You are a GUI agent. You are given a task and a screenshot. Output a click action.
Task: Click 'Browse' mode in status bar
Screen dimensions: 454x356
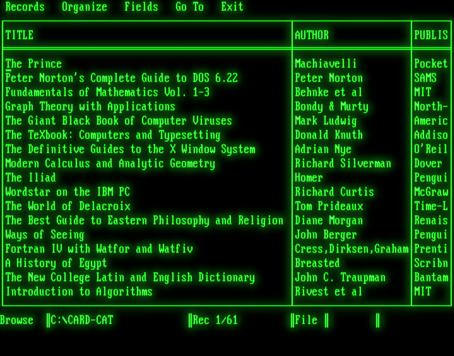pyautogui.click(x=17, y=320)
